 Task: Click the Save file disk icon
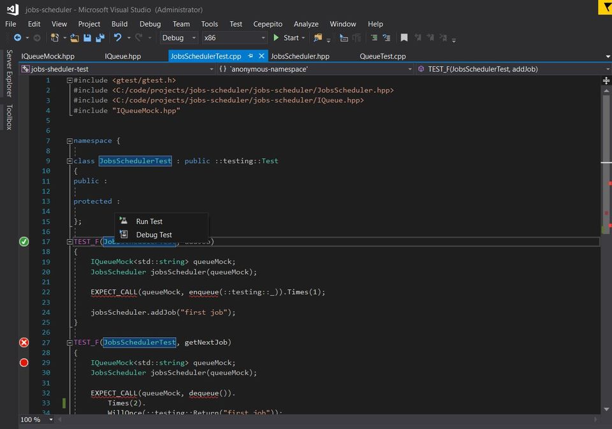click(x=87, y=38)
